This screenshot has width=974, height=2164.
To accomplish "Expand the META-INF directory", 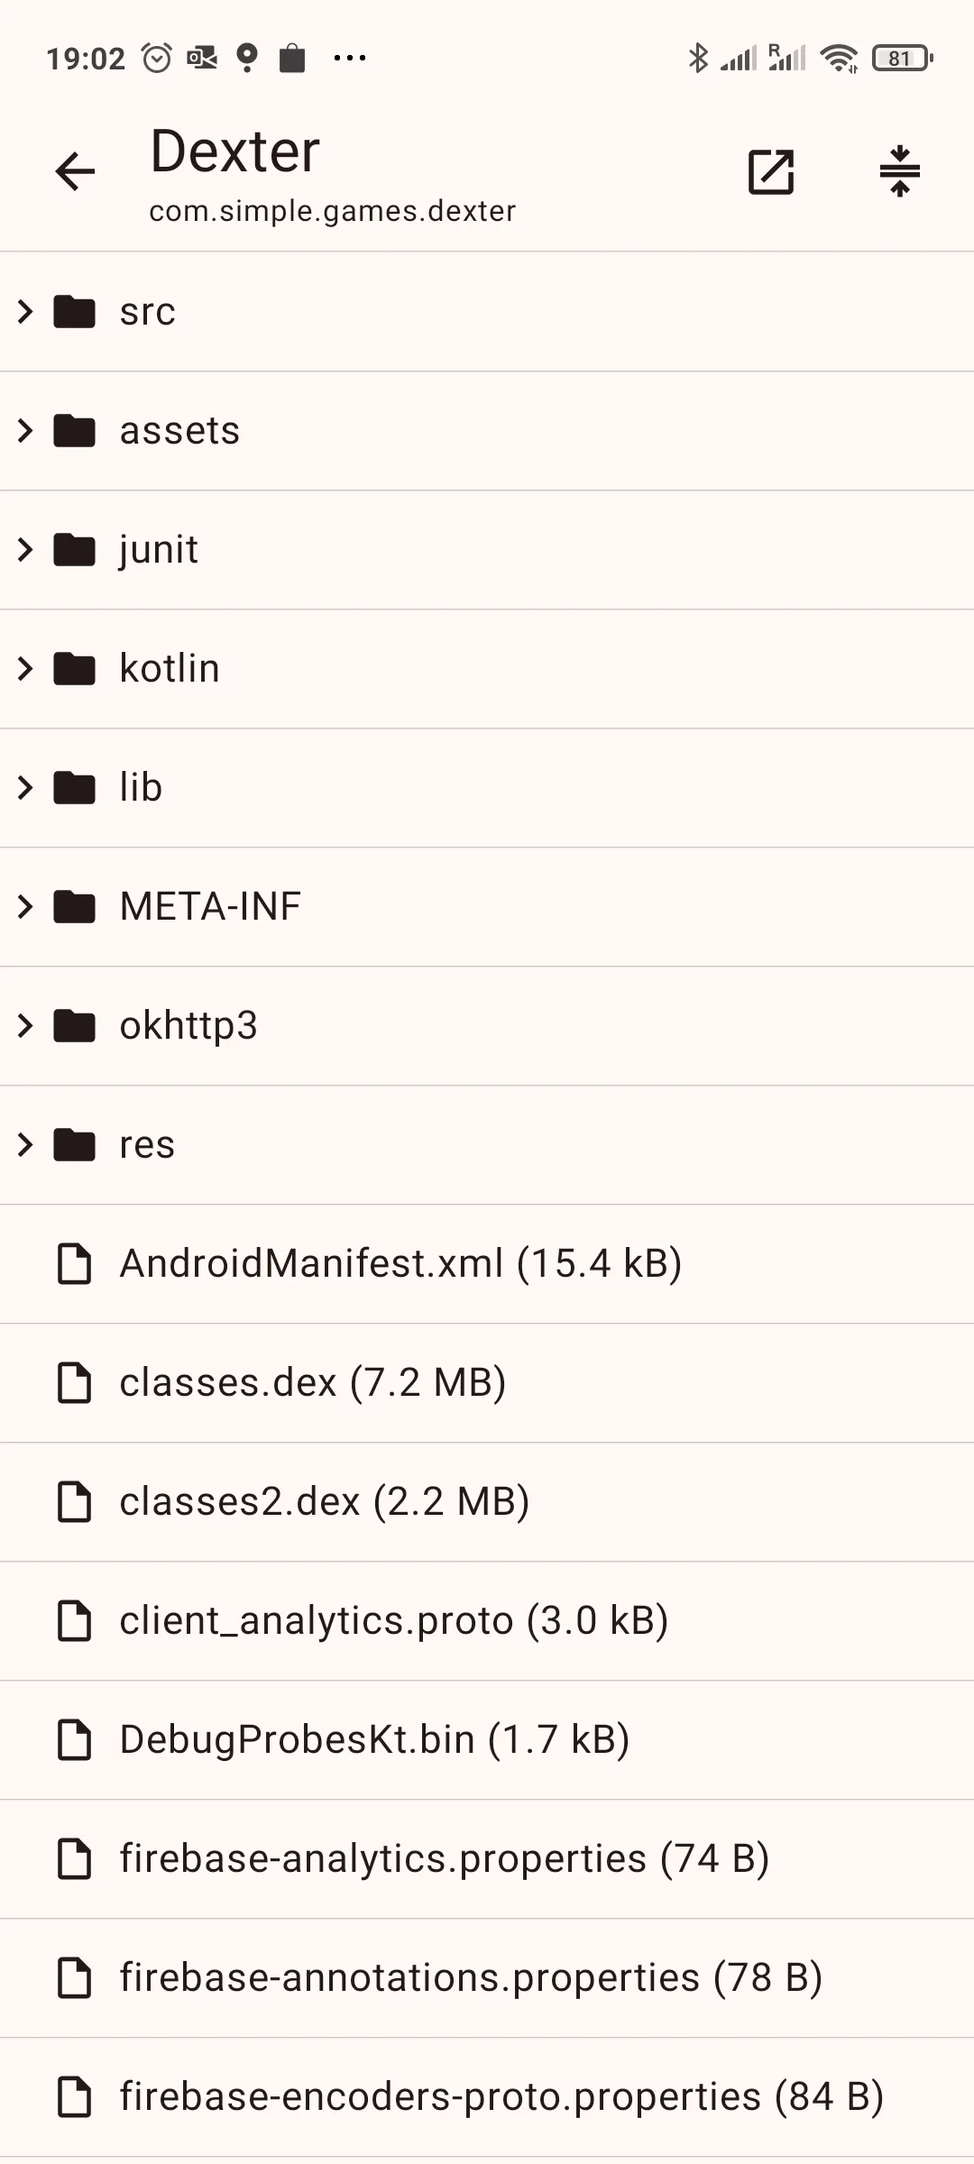I will [24, 906].
